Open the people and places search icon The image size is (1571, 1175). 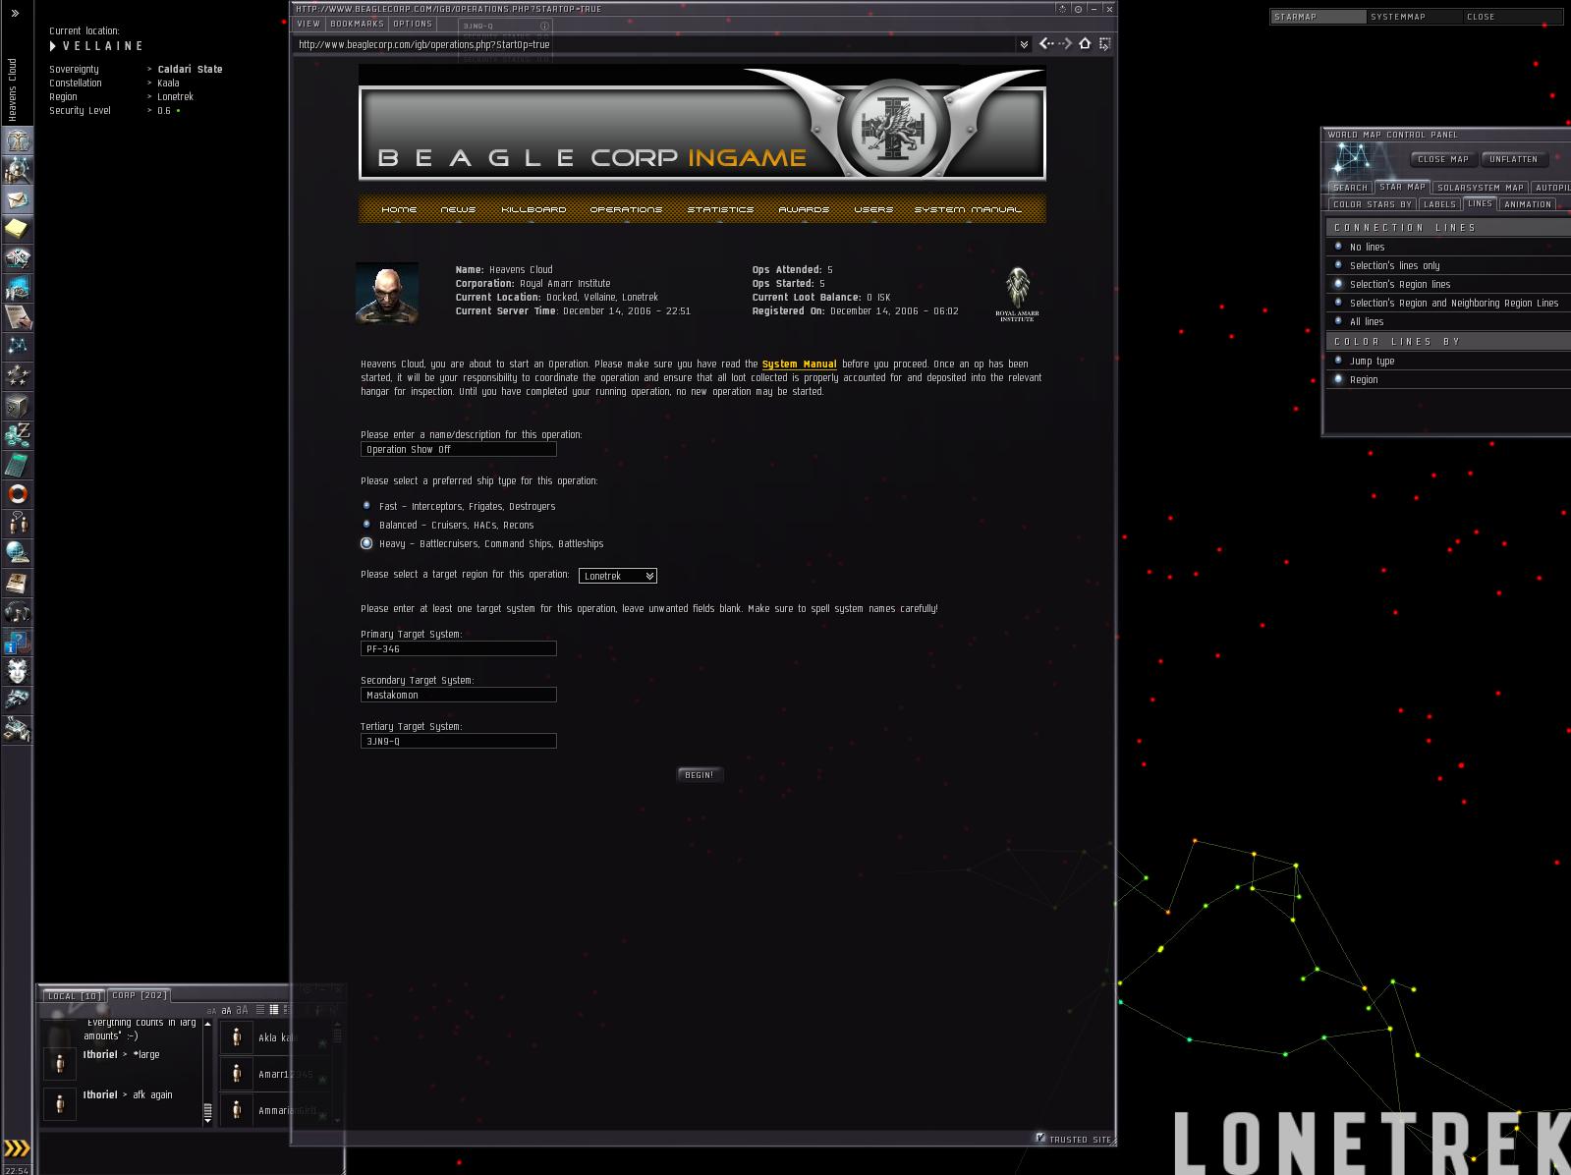(x=18, y=170)
